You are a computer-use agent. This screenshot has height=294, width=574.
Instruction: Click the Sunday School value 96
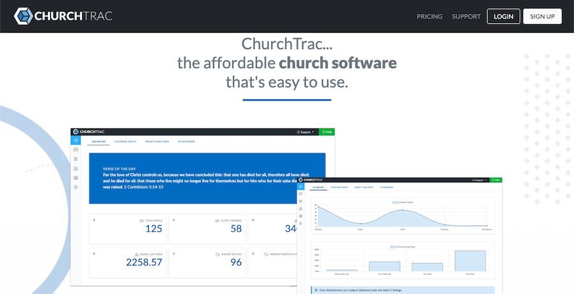[236, 262]
